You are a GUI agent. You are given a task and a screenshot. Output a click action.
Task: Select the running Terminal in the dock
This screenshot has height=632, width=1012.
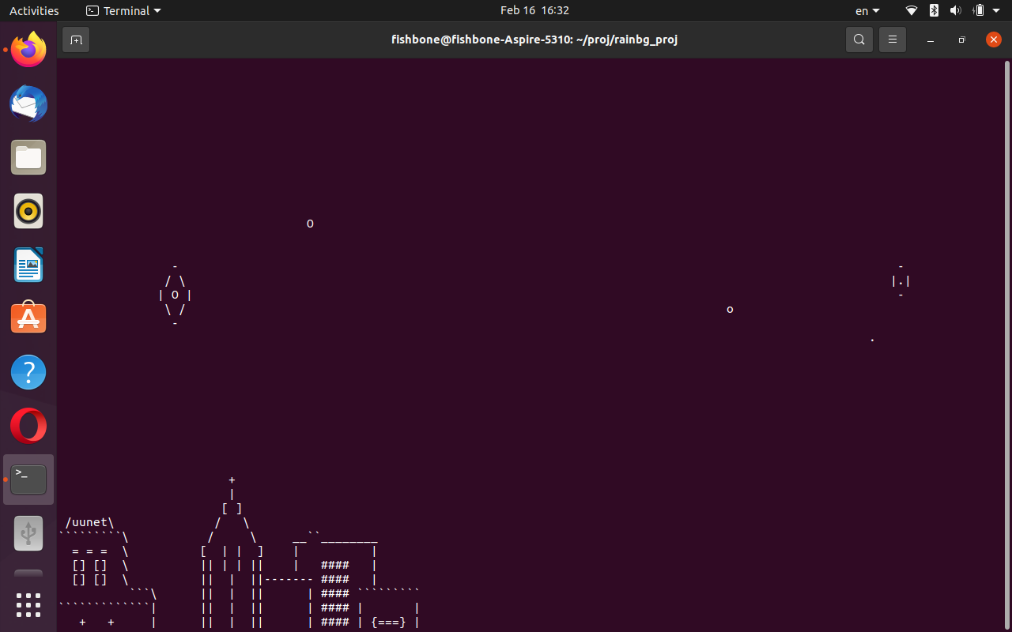28,479
